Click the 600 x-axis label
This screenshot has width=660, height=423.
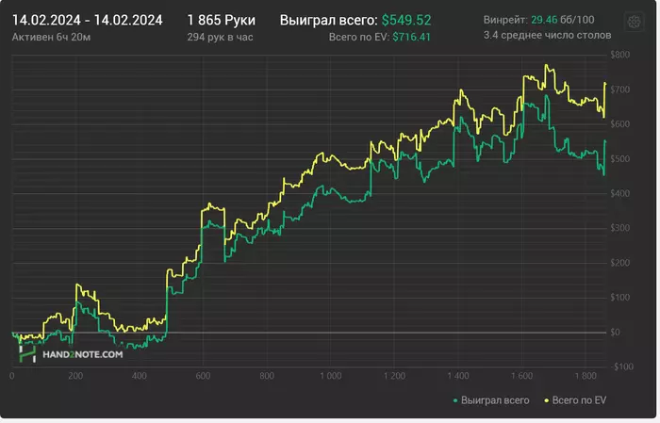click(203, 376)
